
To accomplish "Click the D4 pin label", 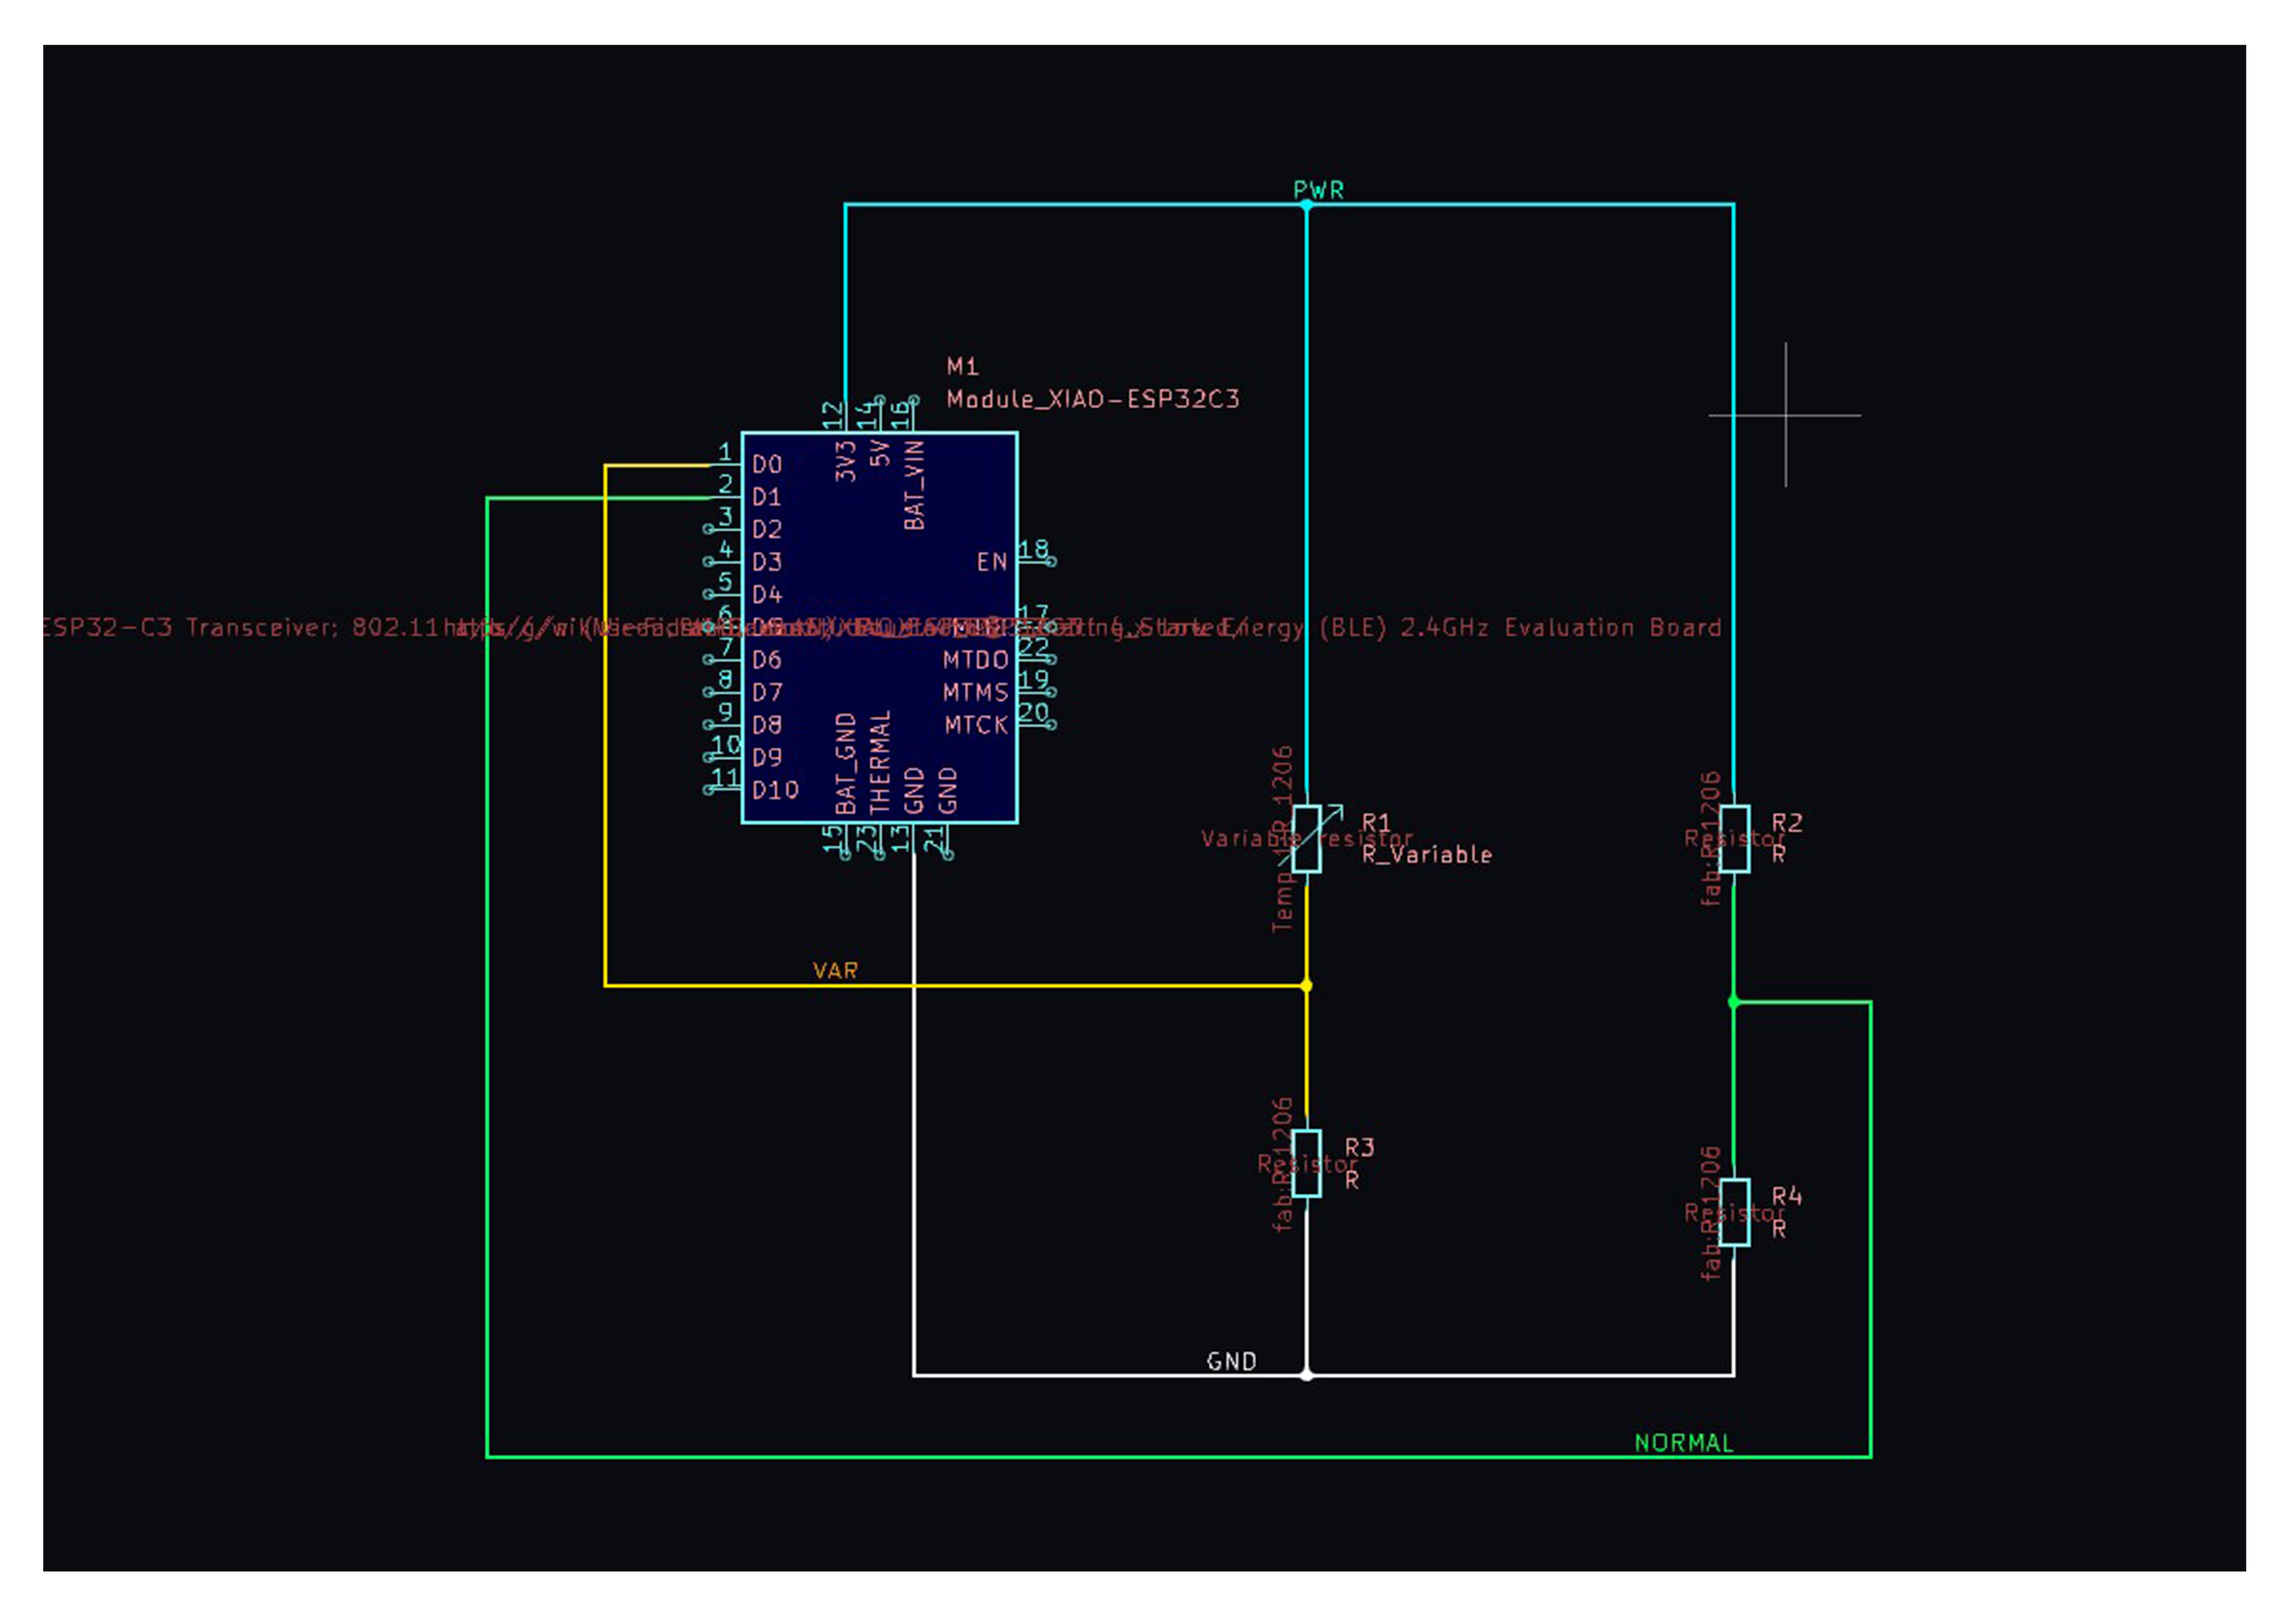I will point(767,595).
